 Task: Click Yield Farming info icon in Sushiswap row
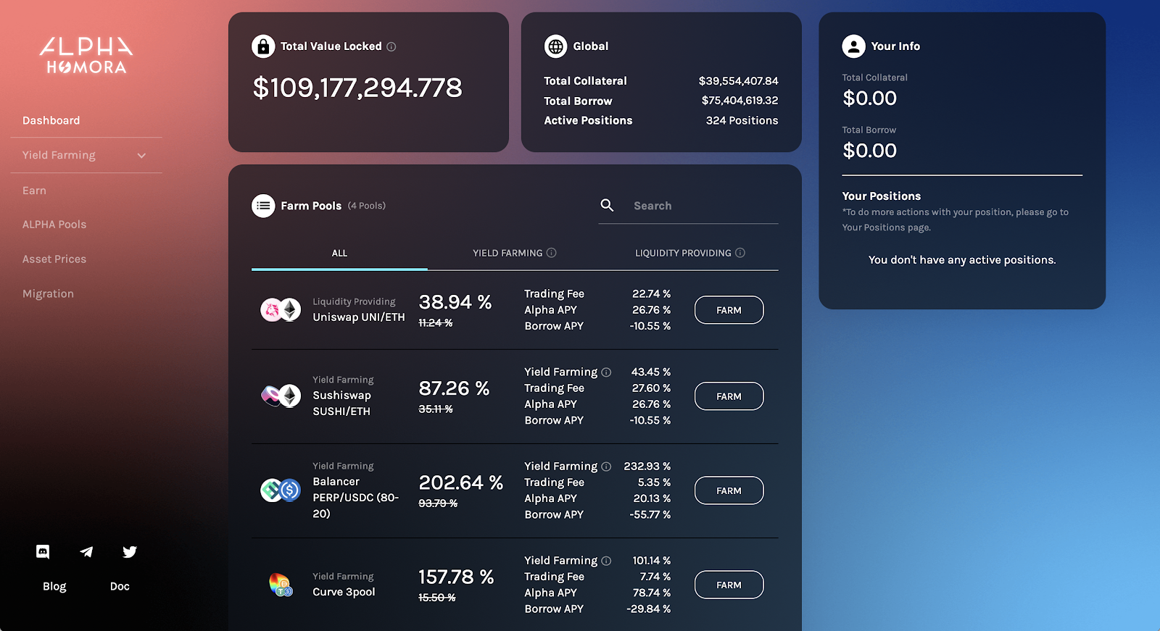607,372
